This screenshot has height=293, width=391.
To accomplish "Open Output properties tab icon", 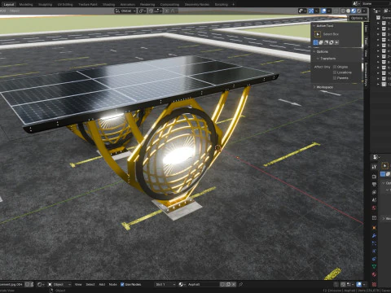I will click(374, 185).
